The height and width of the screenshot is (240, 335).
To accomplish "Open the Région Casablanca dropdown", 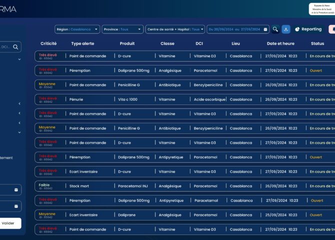I will pos(77,29).
